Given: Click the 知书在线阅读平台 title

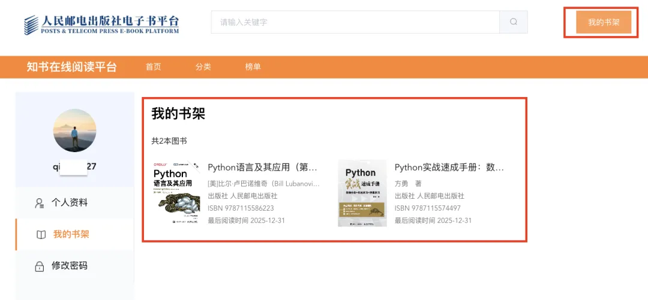Looking at the screenshot, I should coord(72,67).
